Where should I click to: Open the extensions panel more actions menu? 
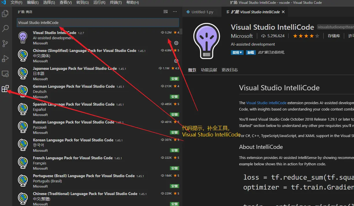coord(175,12)
